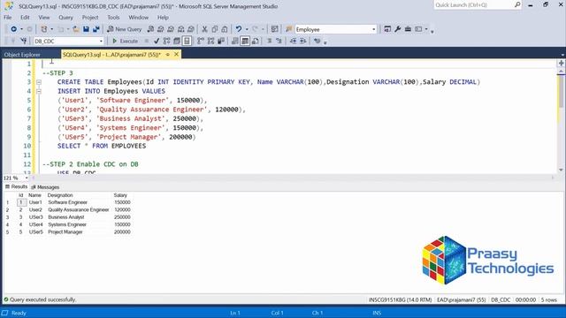Open the Employee search combo box

pos(336,29)
